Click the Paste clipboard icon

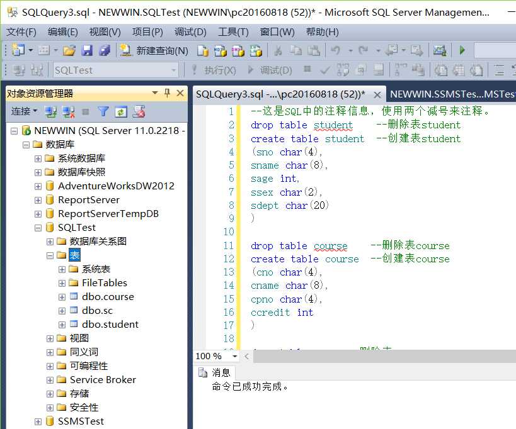314,50
